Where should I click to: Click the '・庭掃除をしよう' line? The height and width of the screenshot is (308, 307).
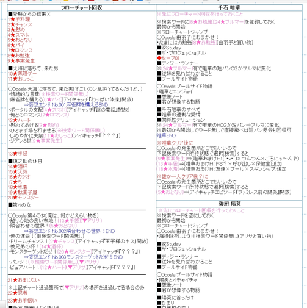(215, 236)
